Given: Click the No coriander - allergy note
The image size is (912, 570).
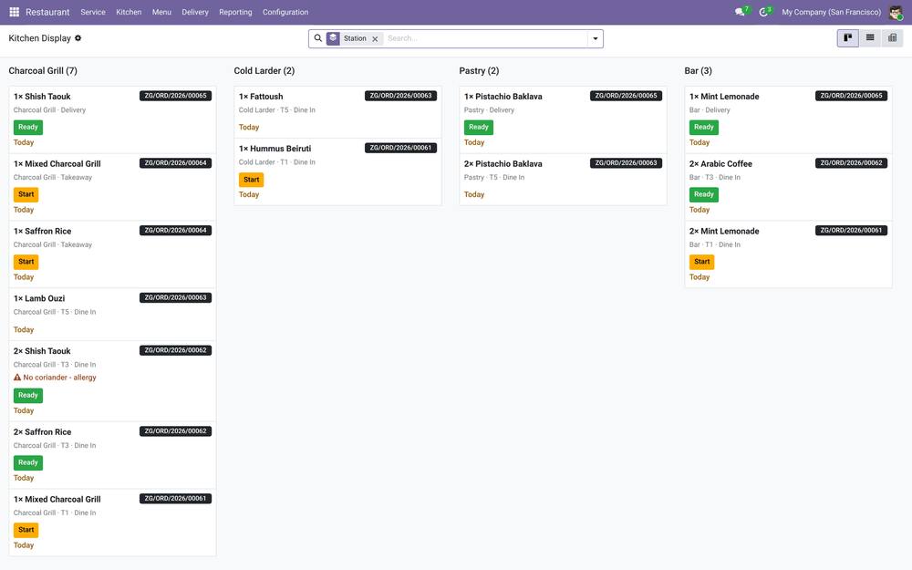Looking at the screenshot, I should pos(59,378).
